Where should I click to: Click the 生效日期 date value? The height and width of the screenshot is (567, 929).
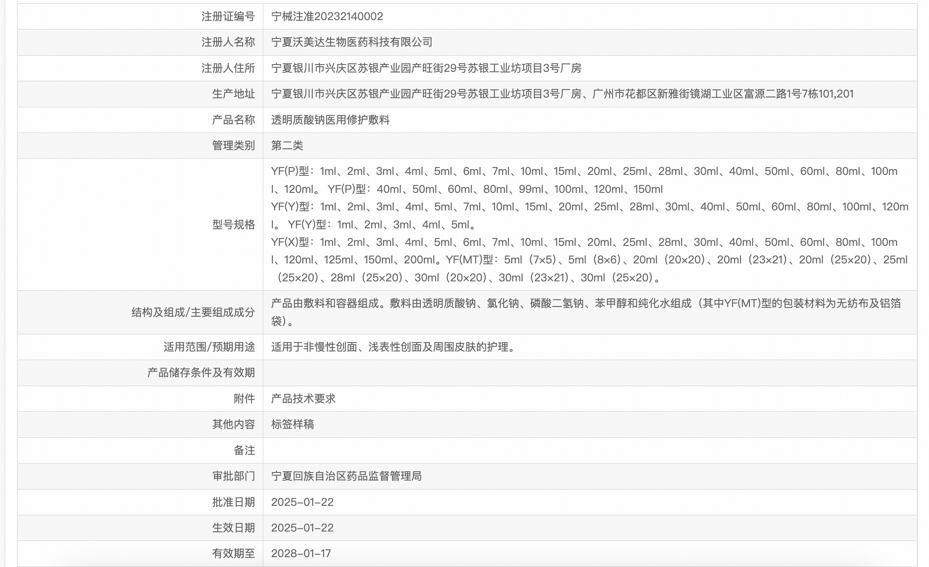coord(302,528)
